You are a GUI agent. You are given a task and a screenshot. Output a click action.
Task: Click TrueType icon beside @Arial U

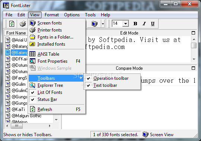click(8, 40)
